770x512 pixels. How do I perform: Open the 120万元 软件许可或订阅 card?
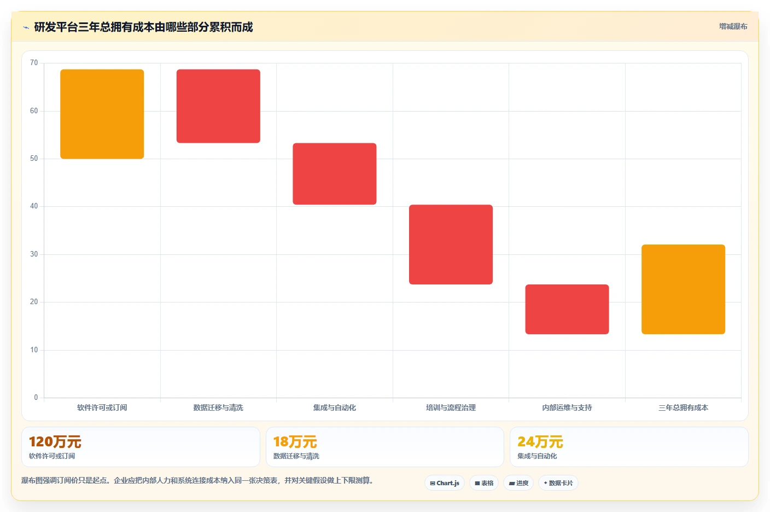point(141,447)
